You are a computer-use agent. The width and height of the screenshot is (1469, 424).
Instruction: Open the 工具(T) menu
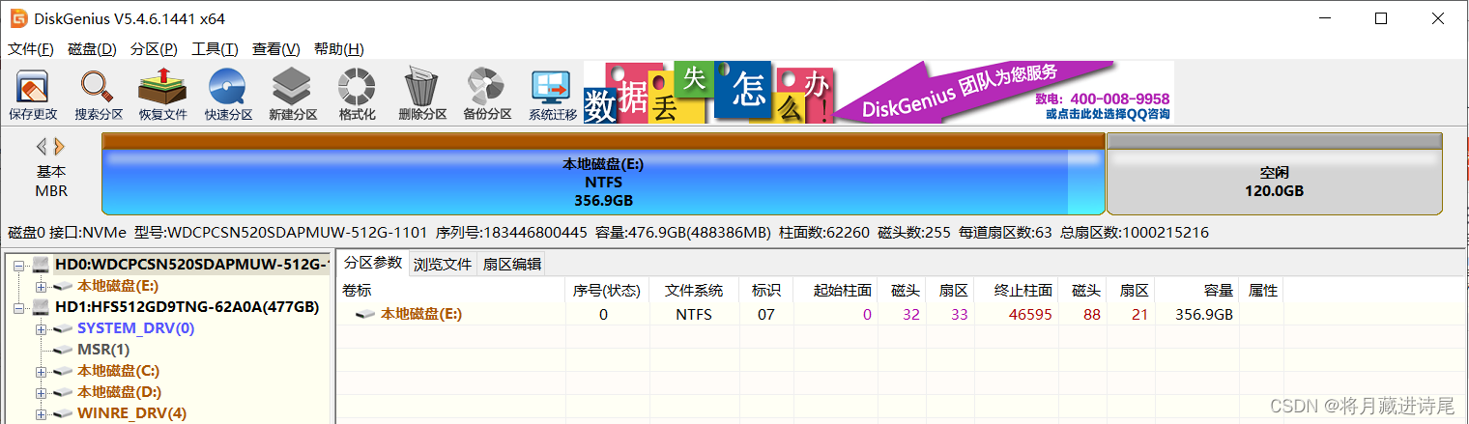pyautogui.click(x=215, y=49)
